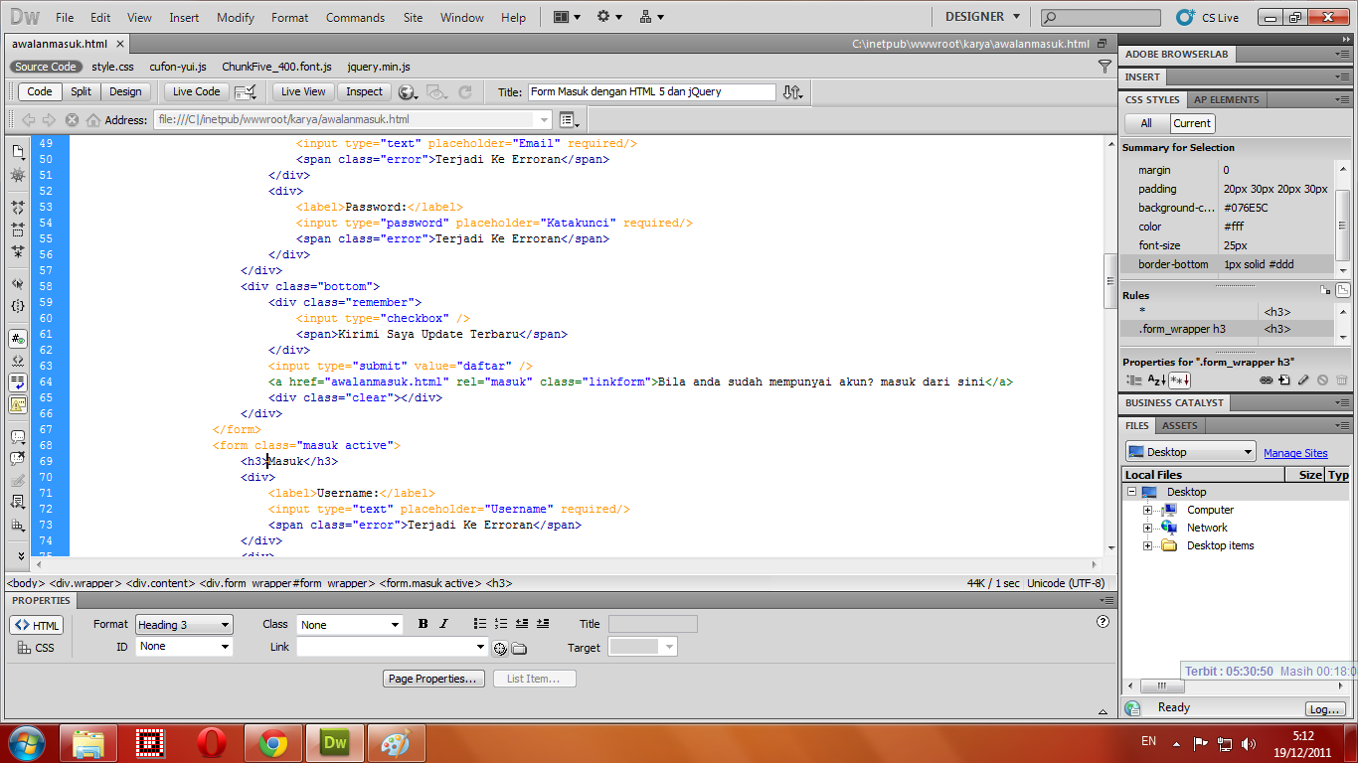Click Indent Code icon in coding toolbar
The width and height of the screenshot is (1358, 763).
tap(17, 525)
